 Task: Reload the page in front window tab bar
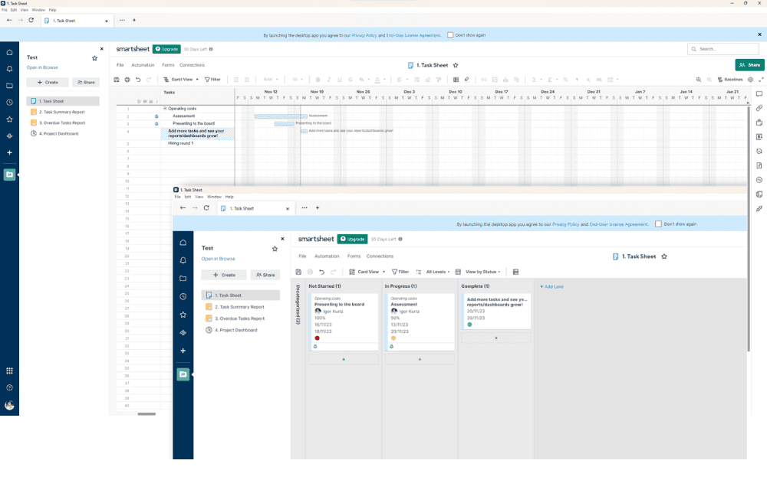click(206, 208)
